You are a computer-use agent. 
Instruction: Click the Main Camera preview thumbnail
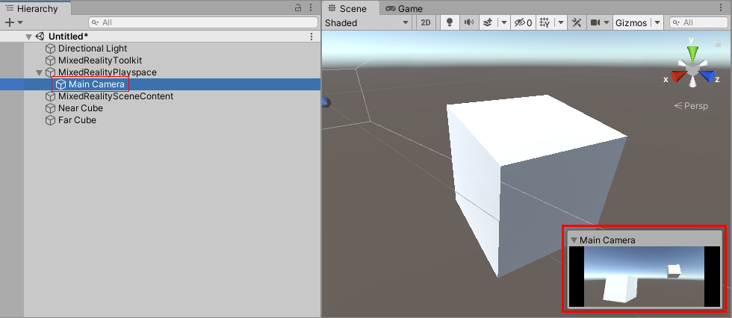(x=644, y=276)
